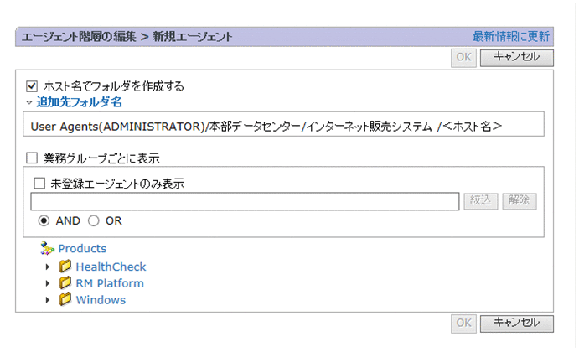This screenshot has width=579, height=352.
Task: Expand the RM Platform tree node
Action: click(x=47, y=283)
